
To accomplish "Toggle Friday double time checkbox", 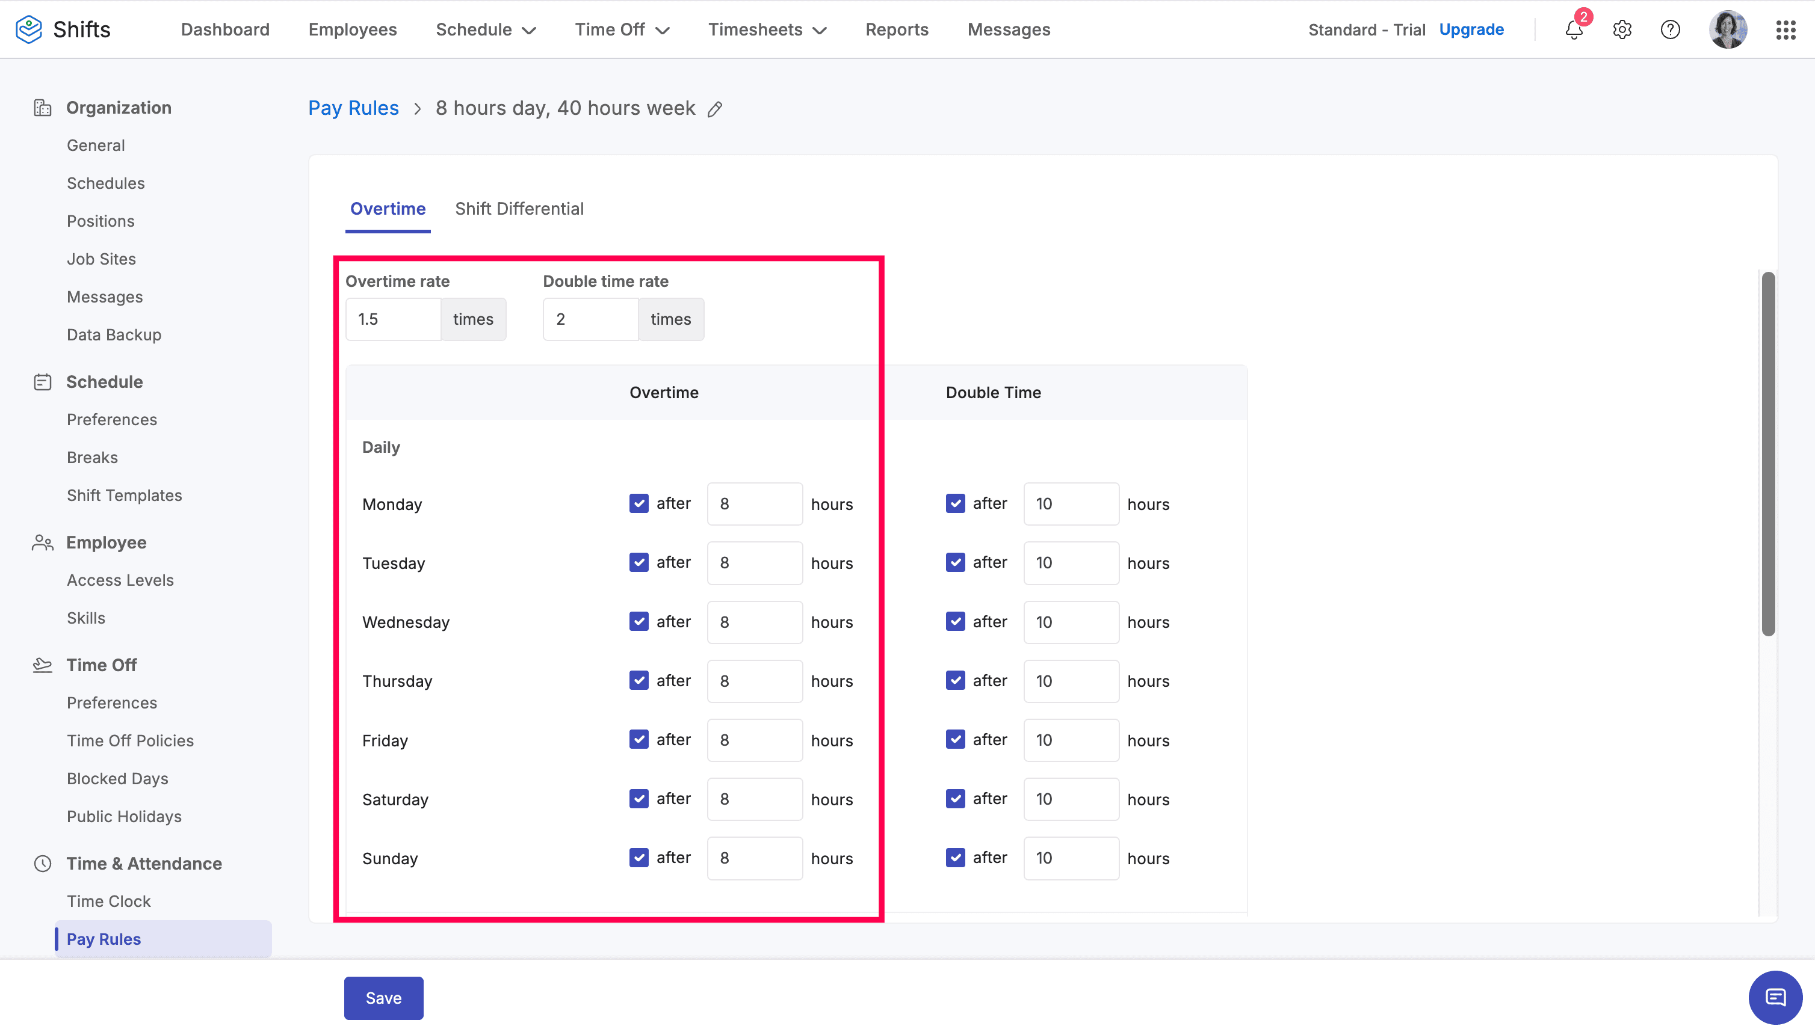I will [x=955, y=739].
